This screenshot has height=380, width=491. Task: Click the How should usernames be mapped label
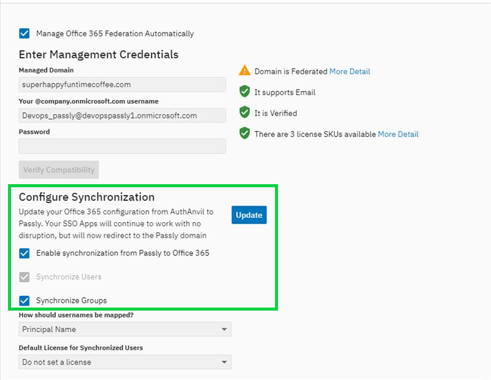click(x=76, y=315)
